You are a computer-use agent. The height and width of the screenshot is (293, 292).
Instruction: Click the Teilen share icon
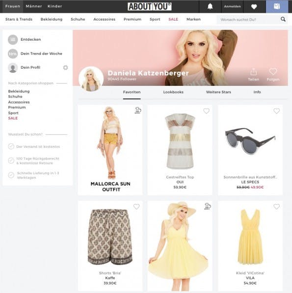coord(254,72)
